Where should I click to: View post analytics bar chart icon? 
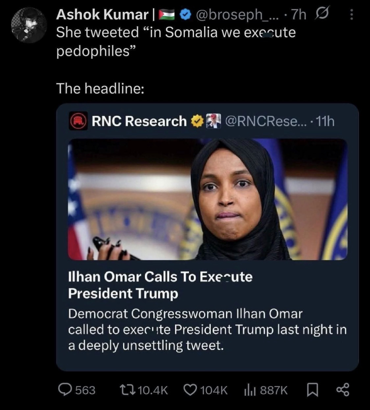pyautogui.click(x=250, y=390)
